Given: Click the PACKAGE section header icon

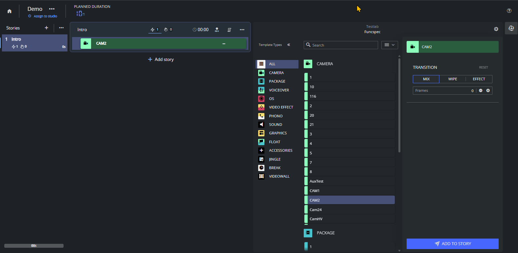Looking at the screenshot, I should coord(308,233).
